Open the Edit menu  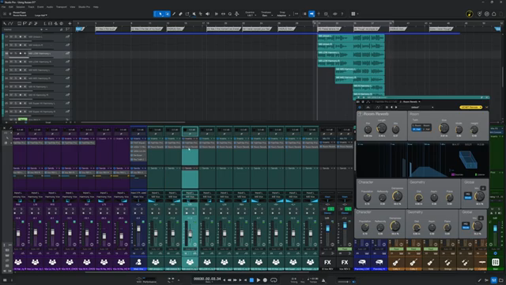(x=10, y=7)
